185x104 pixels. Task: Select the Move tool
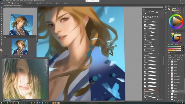pos(1,7)
